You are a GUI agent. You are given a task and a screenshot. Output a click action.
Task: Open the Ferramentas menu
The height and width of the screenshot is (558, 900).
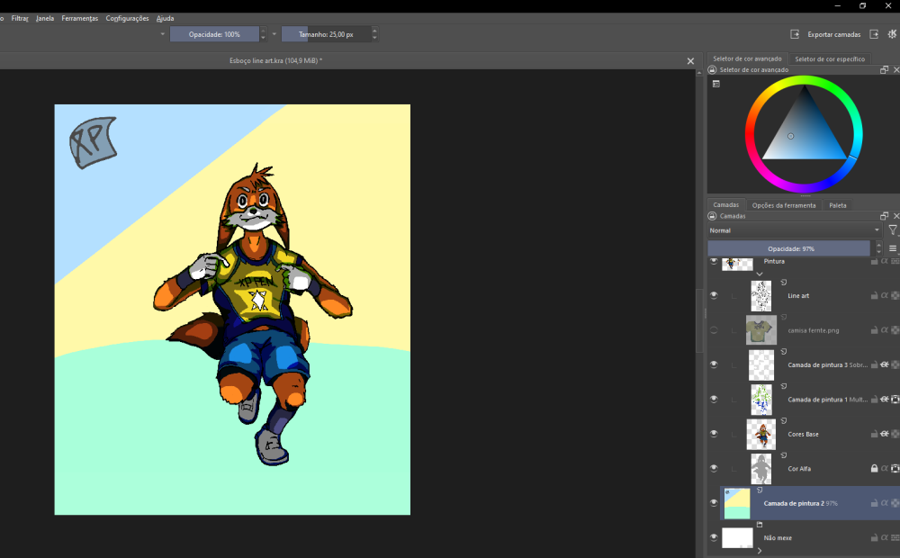coord(80,18)
